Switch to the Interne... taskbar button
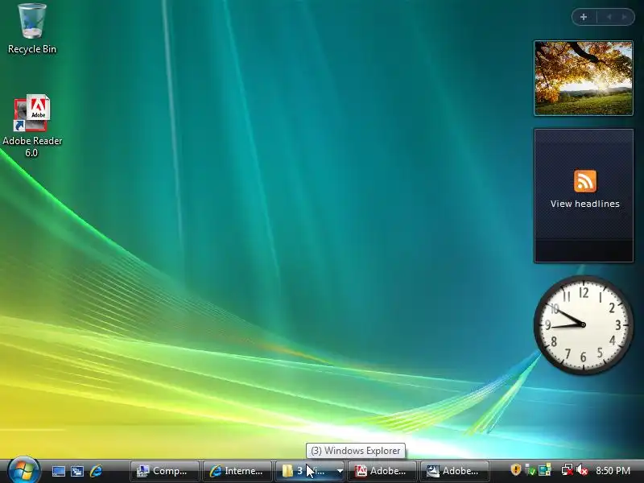644x483 pixels. 237,471
